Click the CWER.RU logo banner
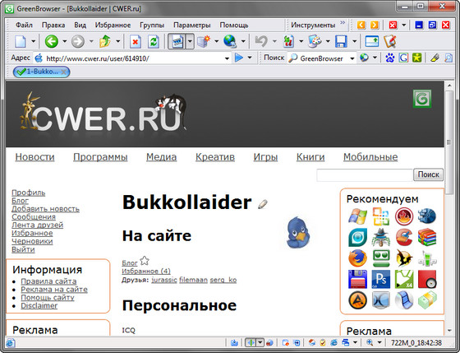 click(x=103, y=113)
